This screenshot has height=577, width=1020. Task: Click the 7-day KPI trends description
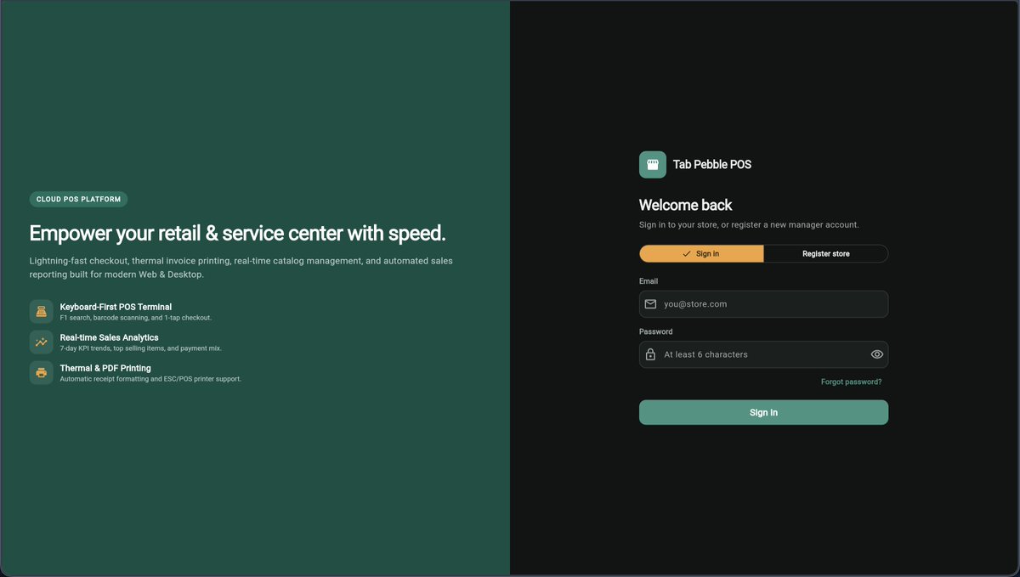coord(140,348)
